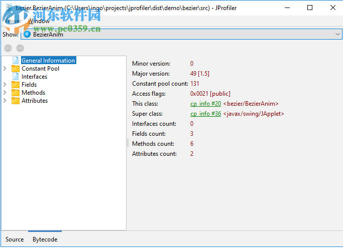This screenshot has height=248, width=343.
Task: Follow the cp_info #36 link
Action: [205, 114]
